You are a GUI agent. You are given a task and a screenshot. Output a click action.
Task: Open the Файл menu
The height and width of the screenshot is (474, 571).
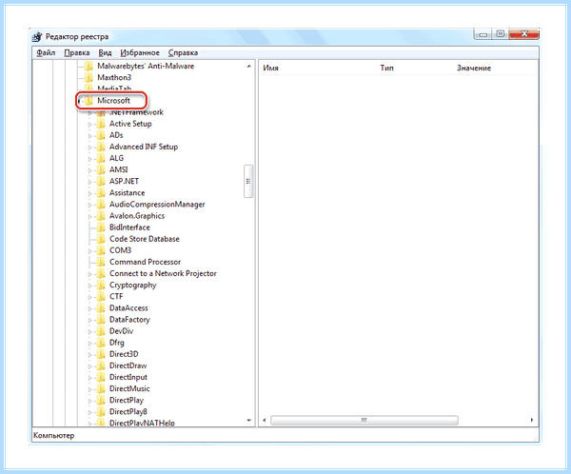point(46,53)
